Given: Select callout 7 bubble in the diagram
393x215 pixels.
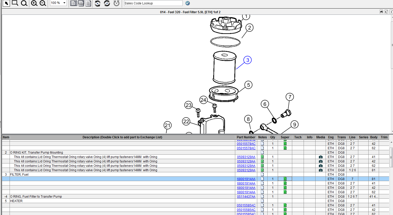Looking at the screenshot, I should click(x=290, y=97).
